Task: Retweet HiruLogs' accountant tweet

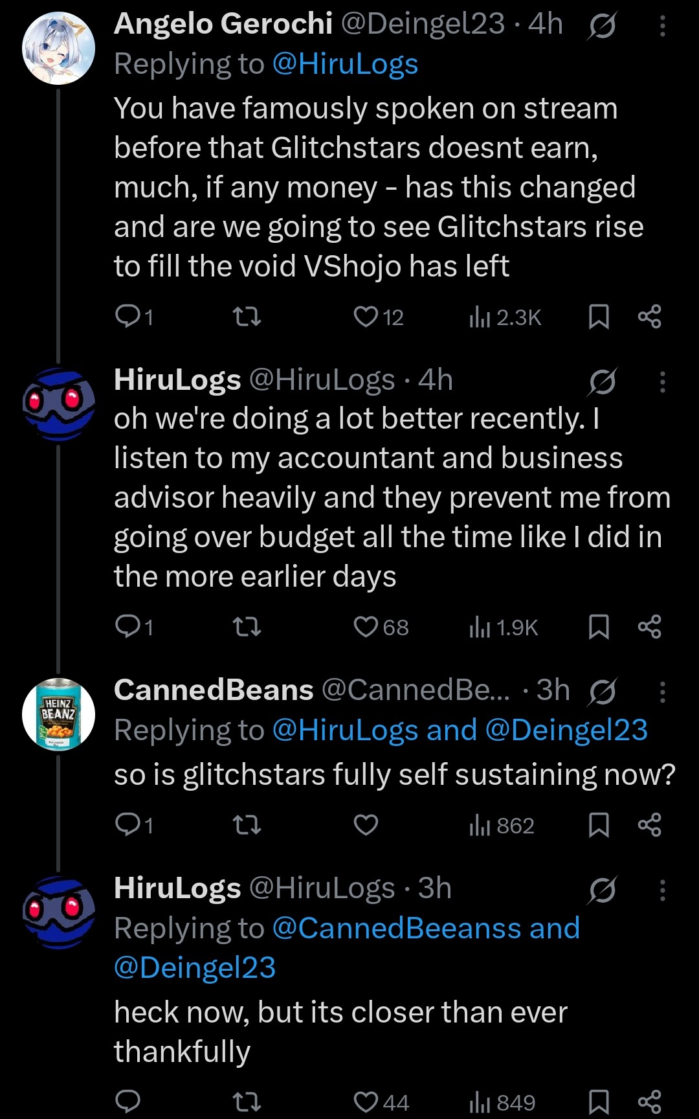Action: click(246, 627)
